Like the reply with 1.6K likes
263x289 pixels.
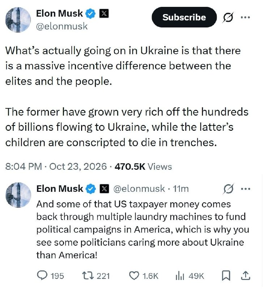[x=143, y=276]
